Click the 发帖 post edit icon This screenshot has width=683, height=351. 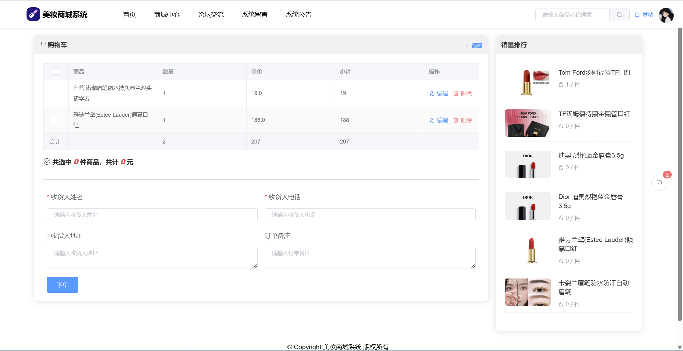click(x=637, y=15)
